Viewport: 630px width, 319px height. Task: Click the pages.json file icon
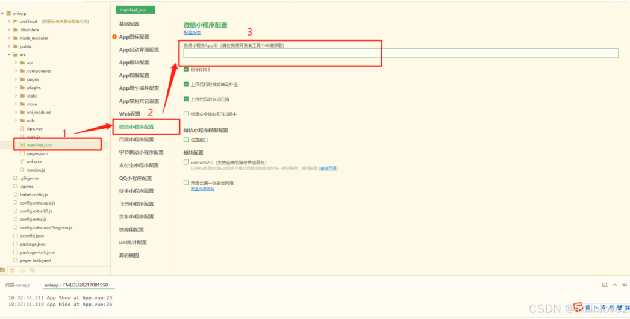tap(22, 153)
